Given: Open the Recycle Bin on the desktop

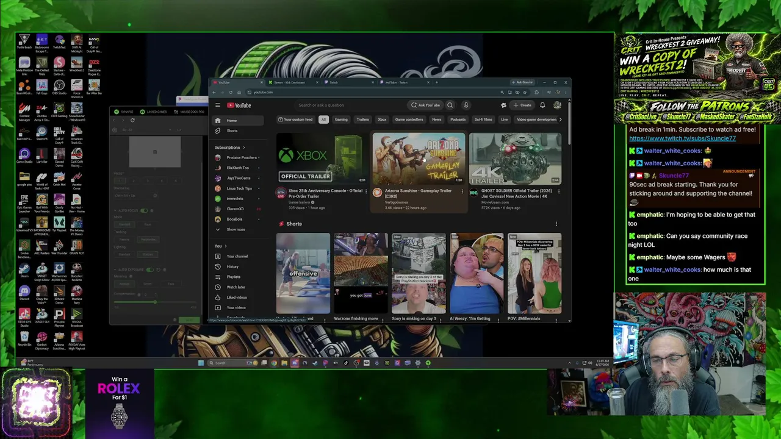Looking at the screenshot, I should (24, 339).
